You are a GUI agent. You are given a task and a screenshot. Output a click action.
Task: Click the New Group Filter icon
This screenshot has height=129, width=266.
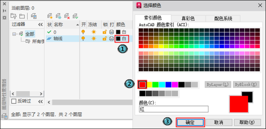[x=22, y=16]
